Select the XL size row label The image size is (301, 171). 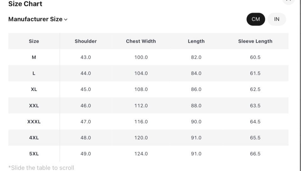(34, 89)
